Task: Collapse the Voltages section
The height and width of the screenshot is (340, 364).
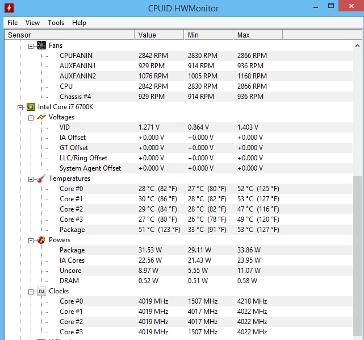Action: pos(31,118)
